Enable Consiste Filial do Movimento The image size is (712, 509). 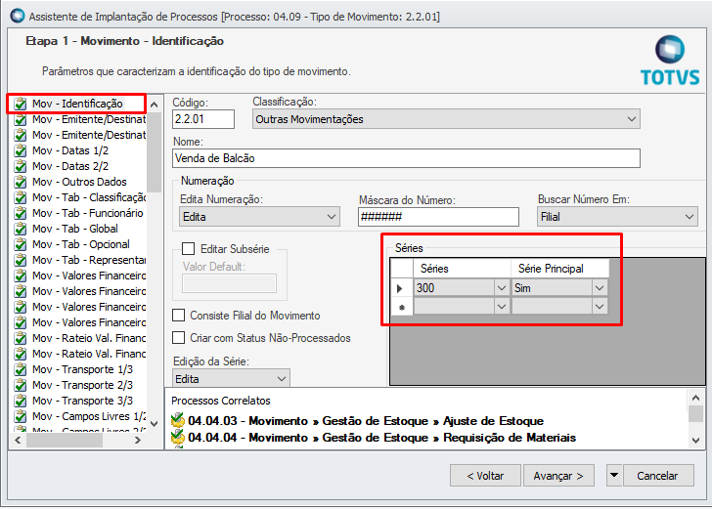tap(178, 316)
